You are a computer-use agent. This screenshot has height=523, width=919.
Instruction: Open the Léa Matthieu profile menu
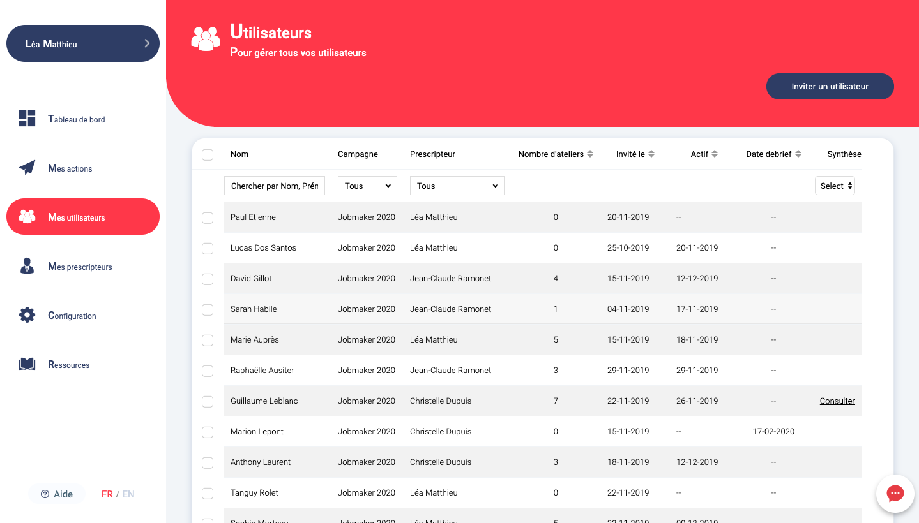[x=83, y=43]
